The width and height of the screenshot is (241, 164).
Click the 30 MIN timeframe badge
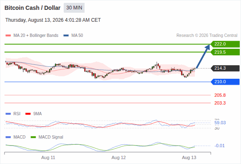point(74,8)
